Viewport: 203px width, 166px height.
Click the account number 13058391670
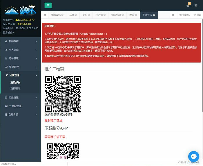pyautogui.click(x=26, y=20)
